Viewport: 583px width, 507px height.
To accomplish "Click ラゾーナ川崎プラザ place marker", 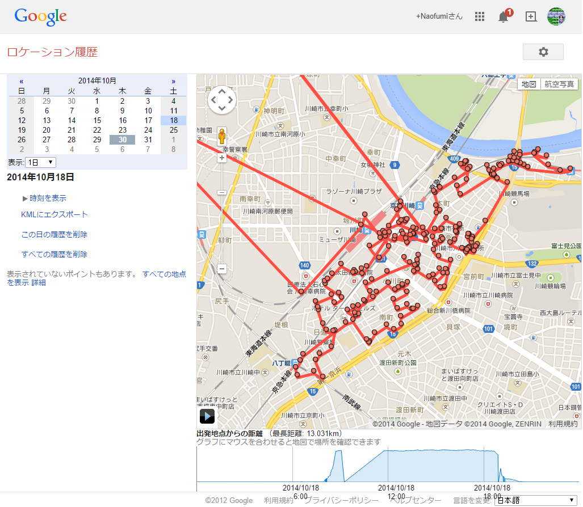I will pos(353,201).
